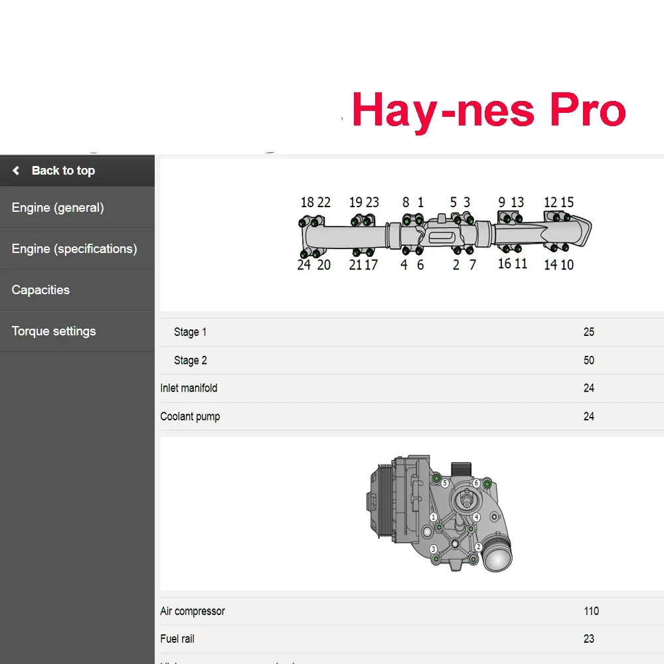Click bolt numbers 24 20 on manifold diagram
Viewport: 664px width, 664px height.
point(314,265)
